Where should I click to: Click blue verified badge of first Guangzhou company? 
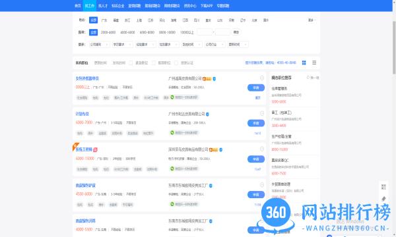[214, 79]
